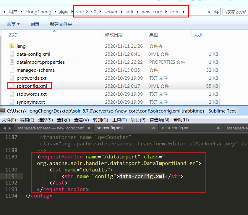Image resolution: width=248 pixels, height=215 pixels.
Task: Select the solrconfig.xml file icon
Action: 12,86
